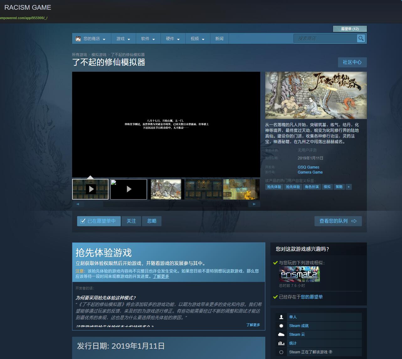The height and width of the screenshot is (359, 402).
Task: Select the 角色扮演 tag
Action: click(312, 187)
